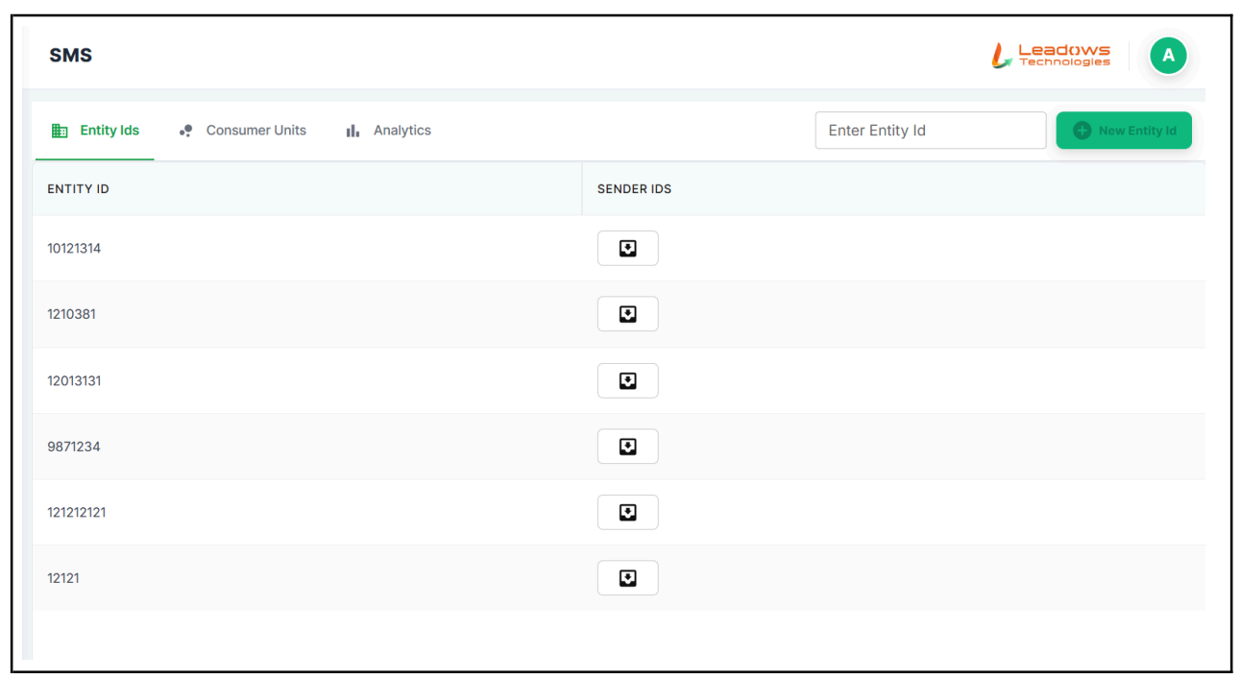Switch to the Consumer Units tab

coord(243,131)
